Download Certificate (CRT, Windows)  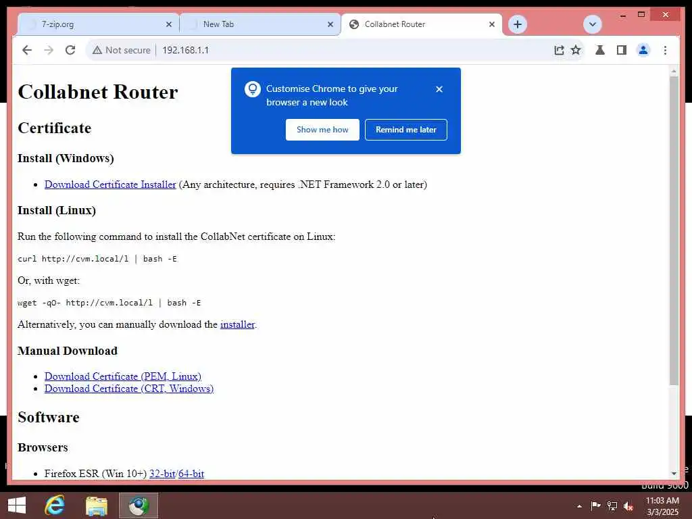coord(129,389)
